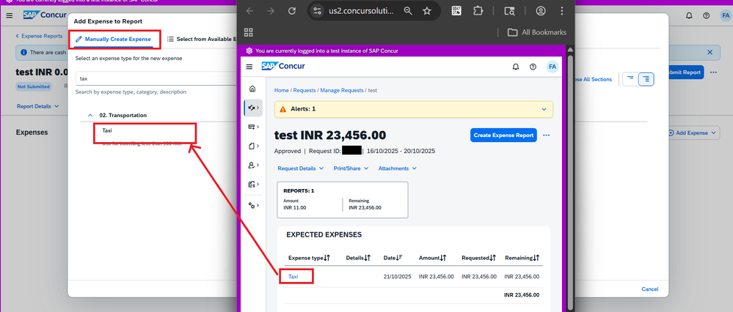Switch to Select from Available Expenses tab
The height and width of the screenshot is (312, 733).
coord(201,39)
